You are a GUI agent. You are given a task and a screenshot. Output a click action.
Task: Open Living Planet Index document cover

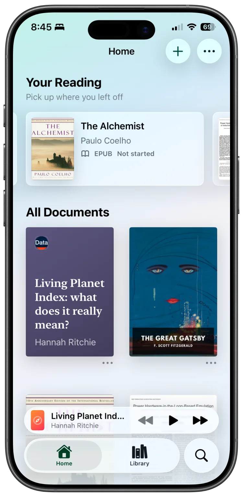tap(70, 292)
